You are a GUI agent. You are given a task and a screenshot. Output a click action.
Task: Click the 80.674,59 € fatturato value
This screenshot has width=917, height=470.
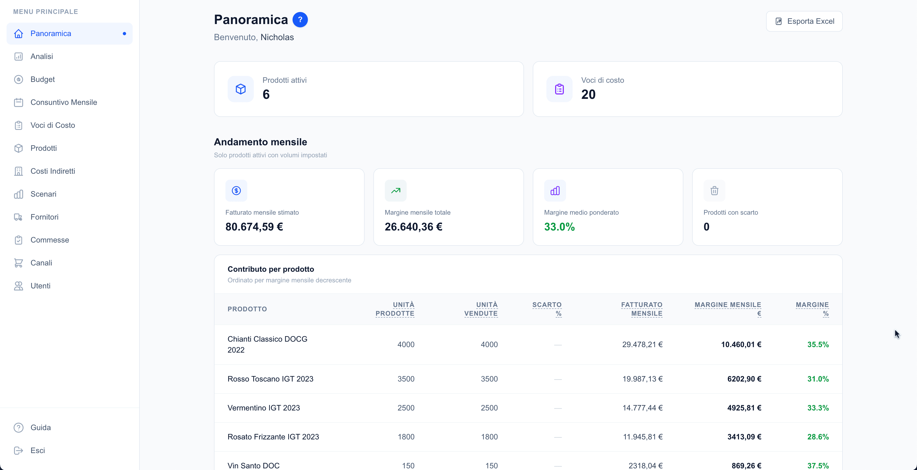tap(254, 227)
